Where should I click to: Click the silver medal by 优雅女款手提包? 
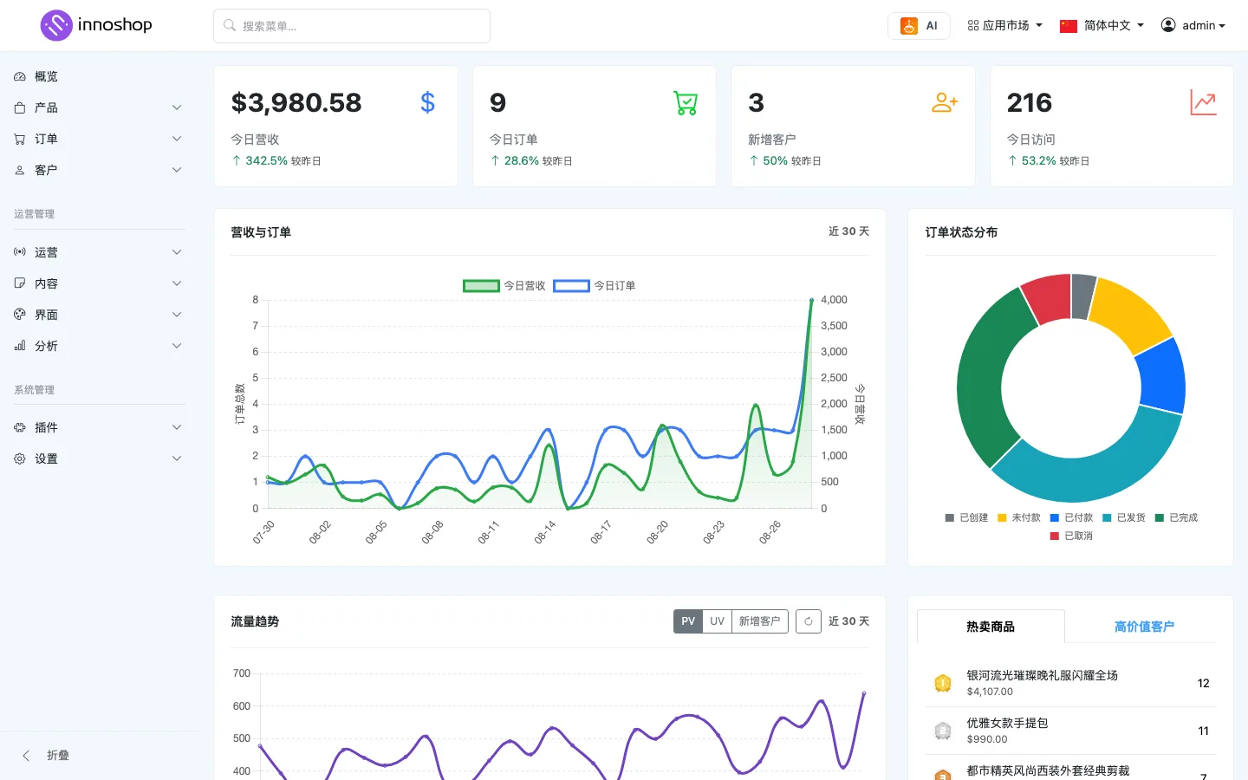pyautogui.click(x=943, y=731)
